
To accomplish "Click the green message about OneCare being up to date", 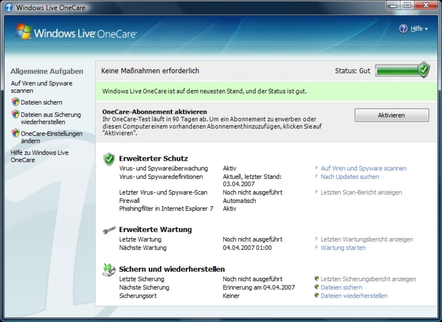I will click(x=204, y=91).
